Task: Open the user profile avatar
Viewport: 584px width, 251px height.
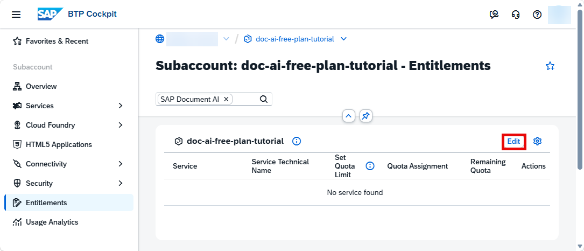Action: (559, 15)
